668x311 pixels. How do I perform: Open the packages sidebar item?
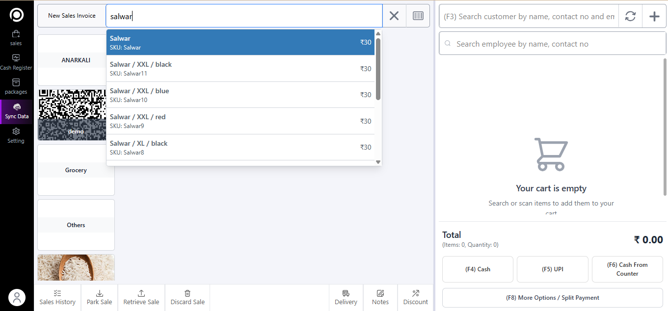click(16, 86)
